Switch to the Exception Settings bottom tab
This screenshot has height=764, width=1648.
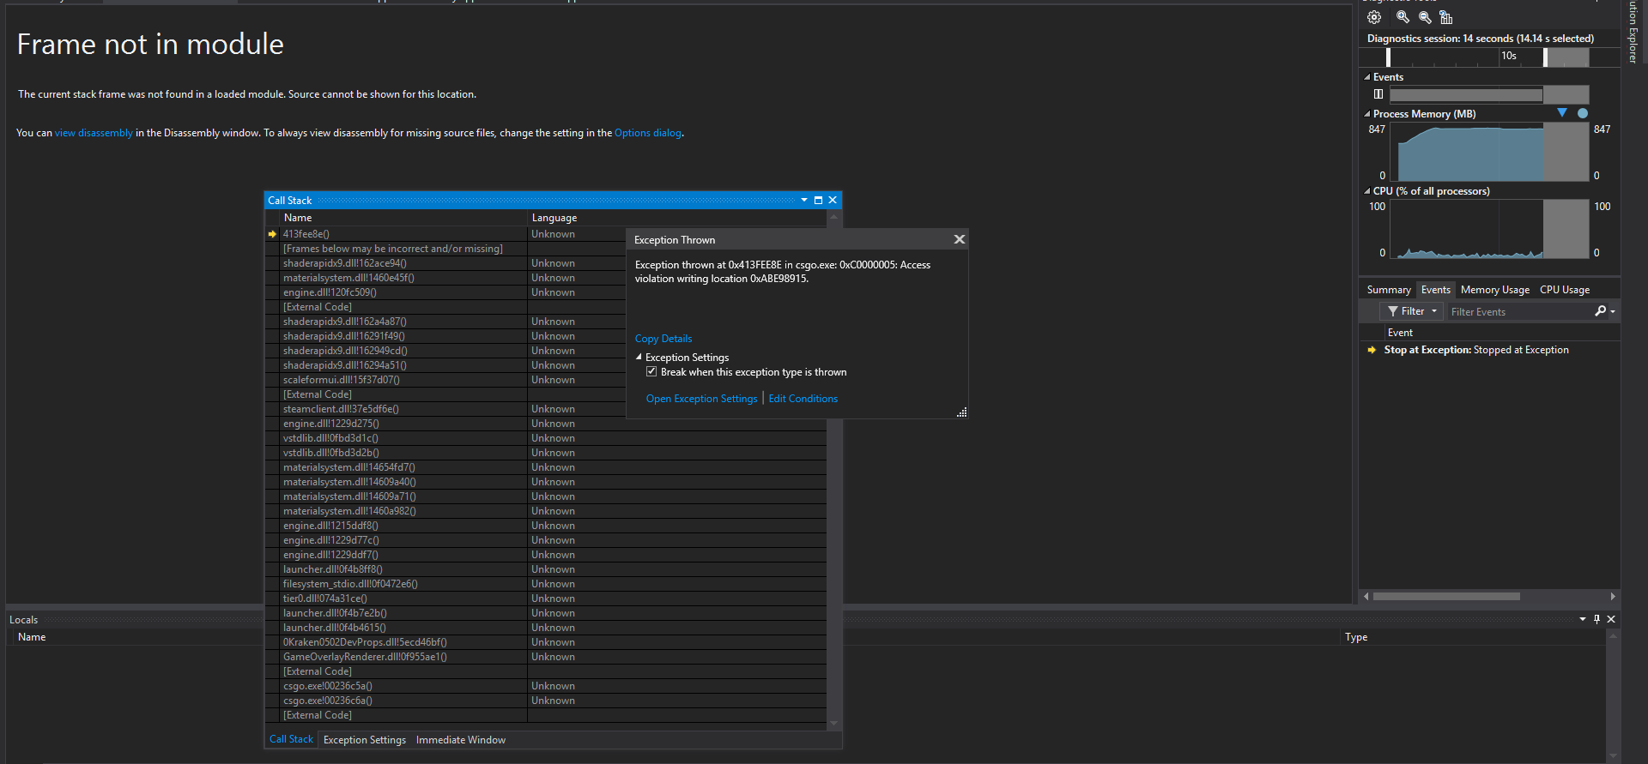(x=365, y=740)
